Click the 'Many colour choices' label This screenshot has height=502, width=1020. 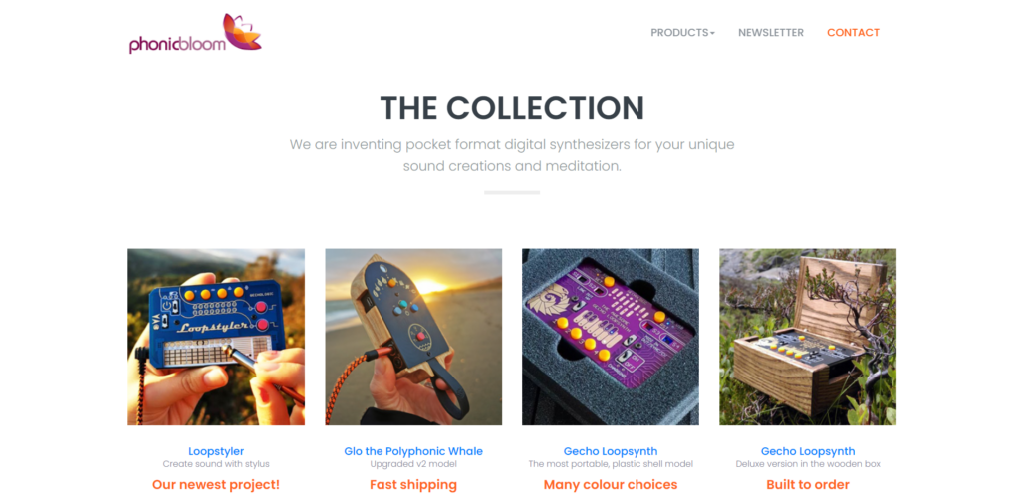click(x=611, y=484)
